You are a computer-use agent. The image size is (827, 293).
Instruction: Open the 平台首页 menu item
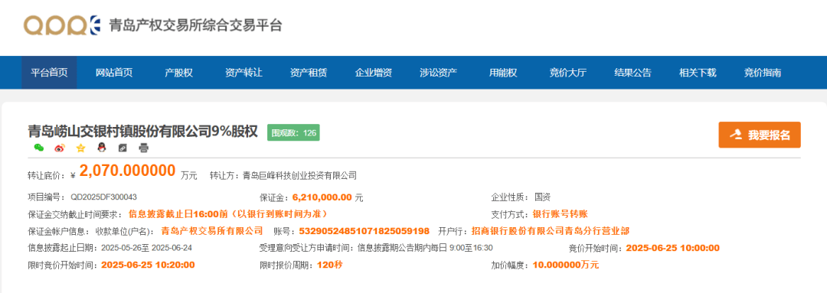(49, 73)
